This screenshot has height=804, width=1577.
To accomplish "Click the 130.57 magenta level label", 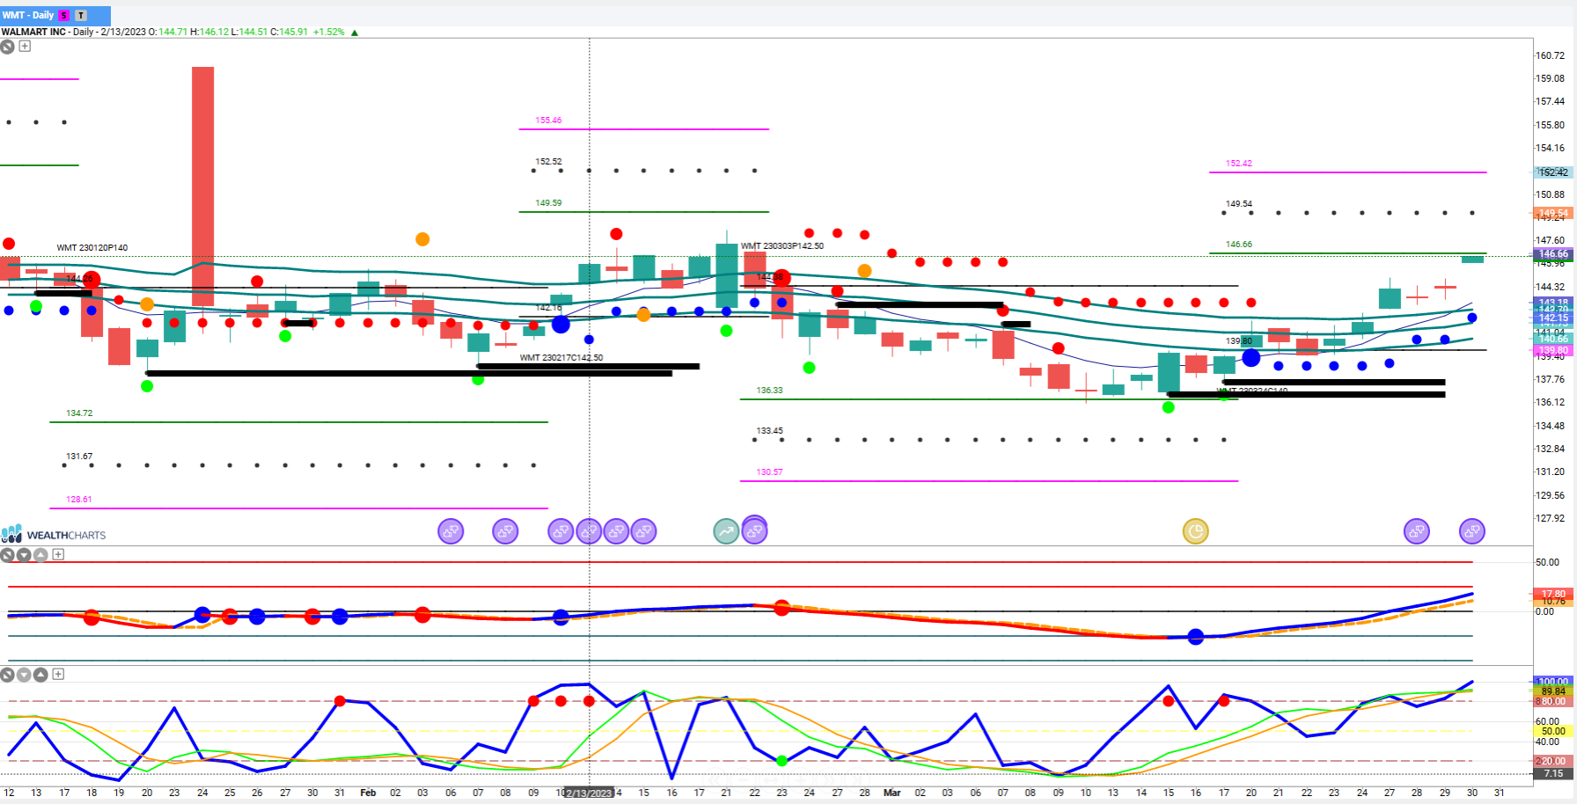I will click(x=769, y=472).
